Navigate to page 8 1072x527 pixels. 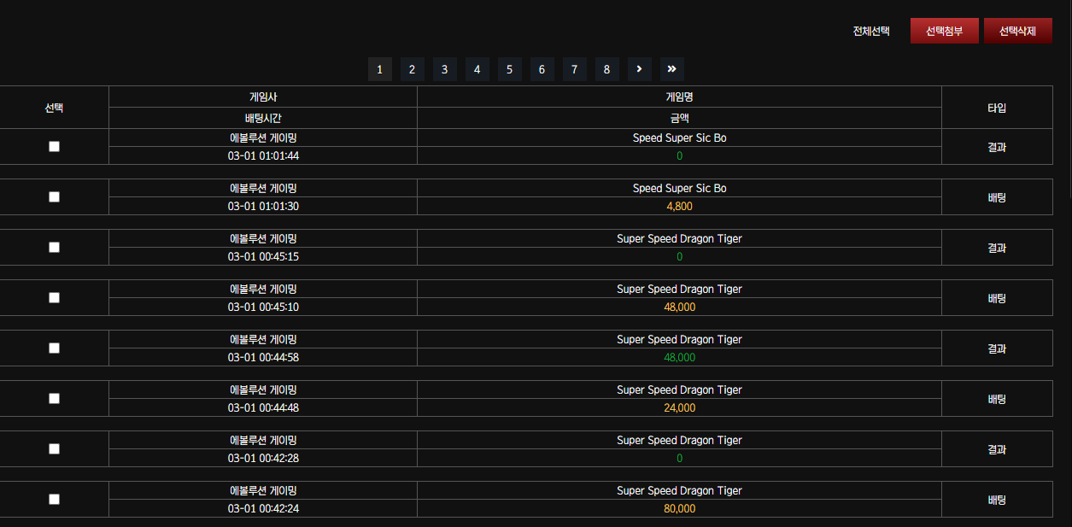point(606,69)
